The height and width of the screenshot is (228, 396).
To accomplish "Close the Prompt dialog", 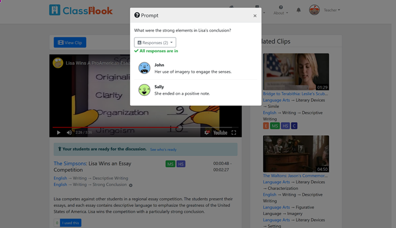I will pos(255,16).
